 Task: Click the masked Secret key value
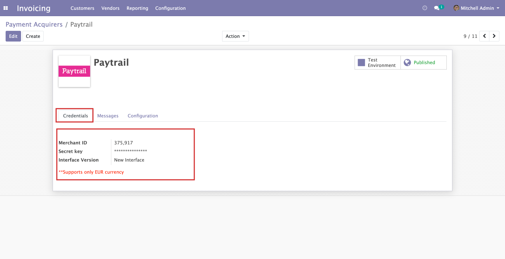[130, 151]
